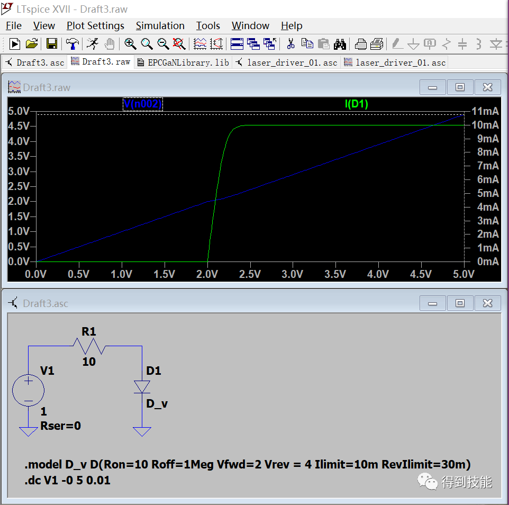This screenshot has width=509, height=505.
Task: Click the plain magnifier Pan/Zoom icon
Action: (147, 43)
